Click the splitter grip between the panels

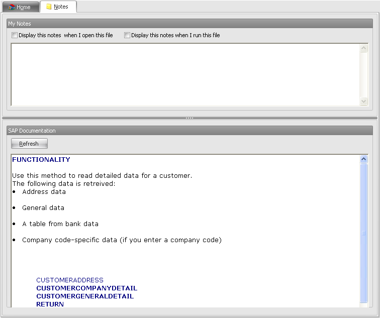[x=189, y=118]
